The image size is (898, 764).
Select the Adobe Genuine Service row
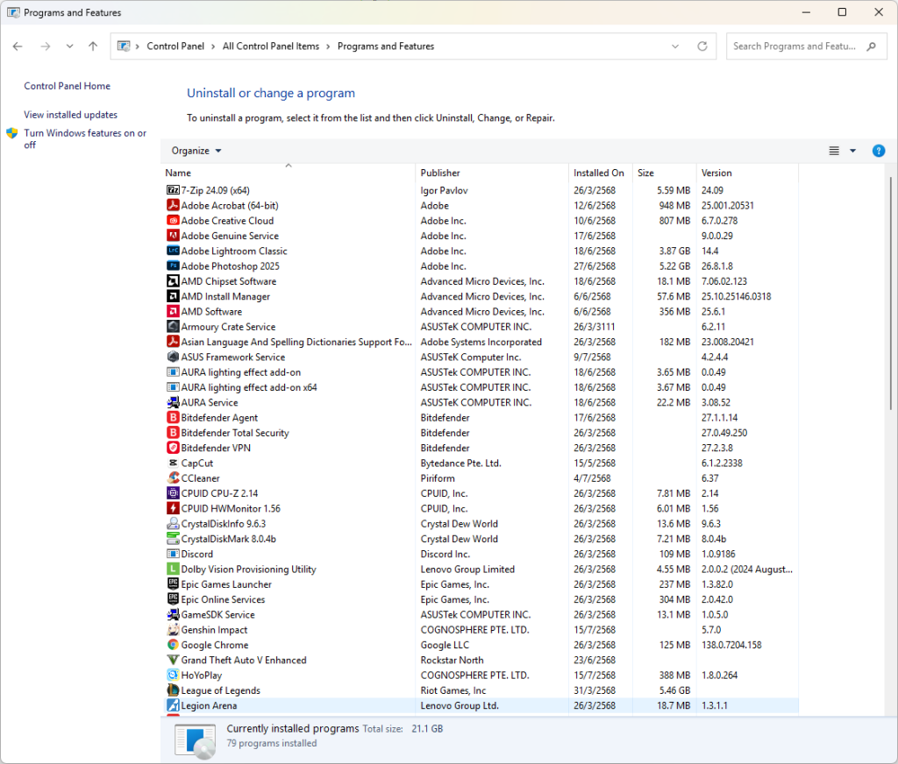coord(480,236)
